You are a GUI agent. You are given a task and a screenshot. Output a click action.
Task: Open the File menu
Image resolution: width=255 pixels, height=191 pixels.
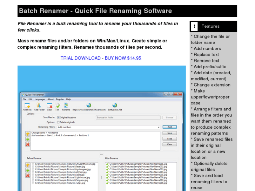pyautogui.click(x=25, y=99)
